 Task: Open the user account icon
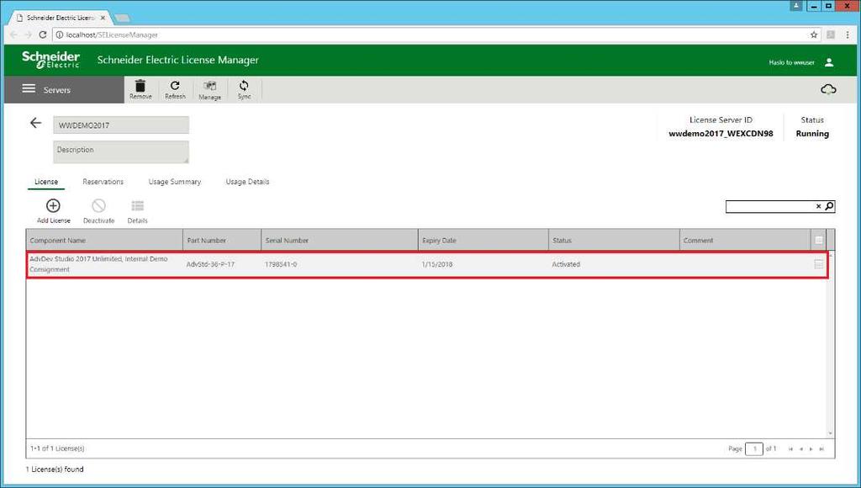[x=829, y=62]
